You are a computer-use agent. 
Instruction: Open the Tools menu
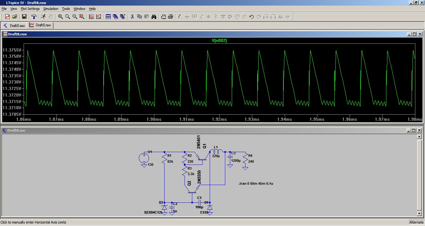66,9
